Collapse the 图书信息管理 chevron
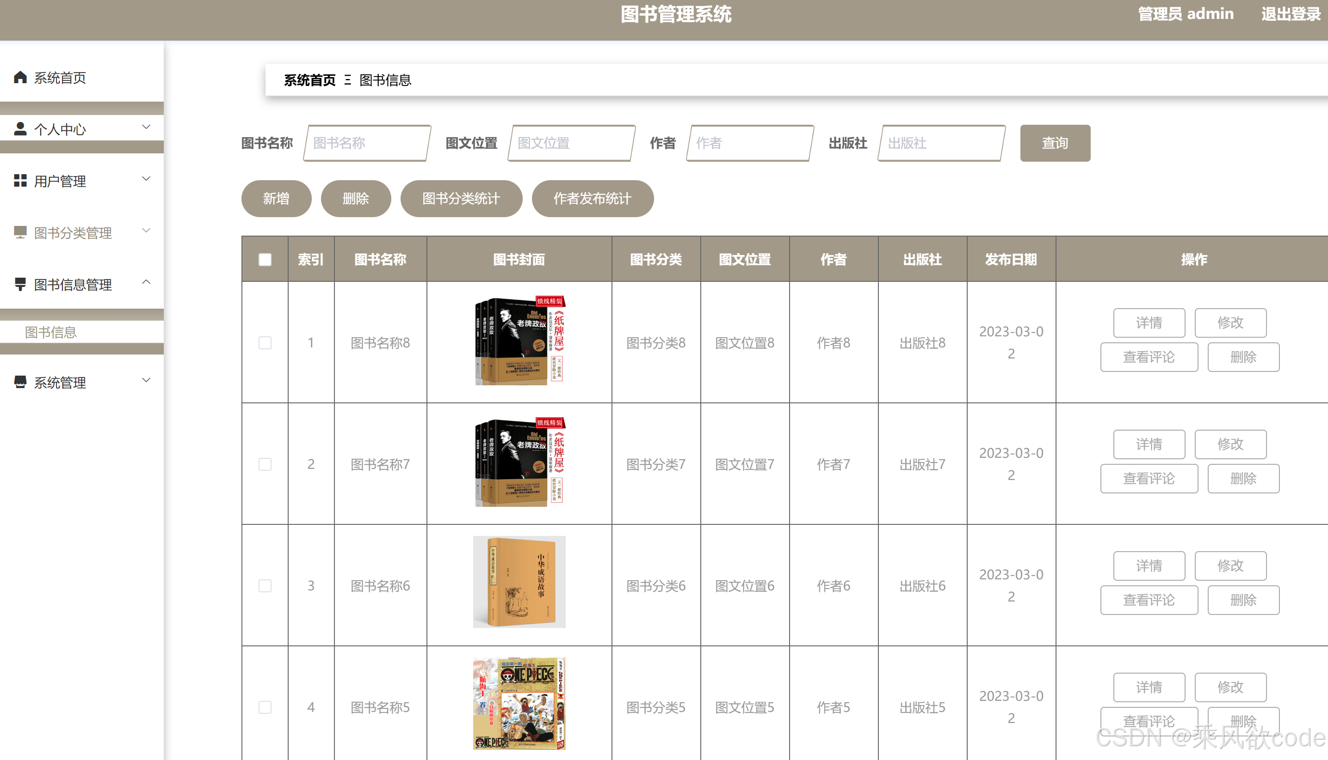This screenshot has height=760, width=1328. click(146, 282)
